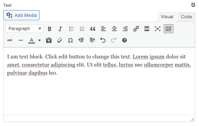Open the Paragraph format dropdown
199x126 pixels.
[x=24, y=29]
